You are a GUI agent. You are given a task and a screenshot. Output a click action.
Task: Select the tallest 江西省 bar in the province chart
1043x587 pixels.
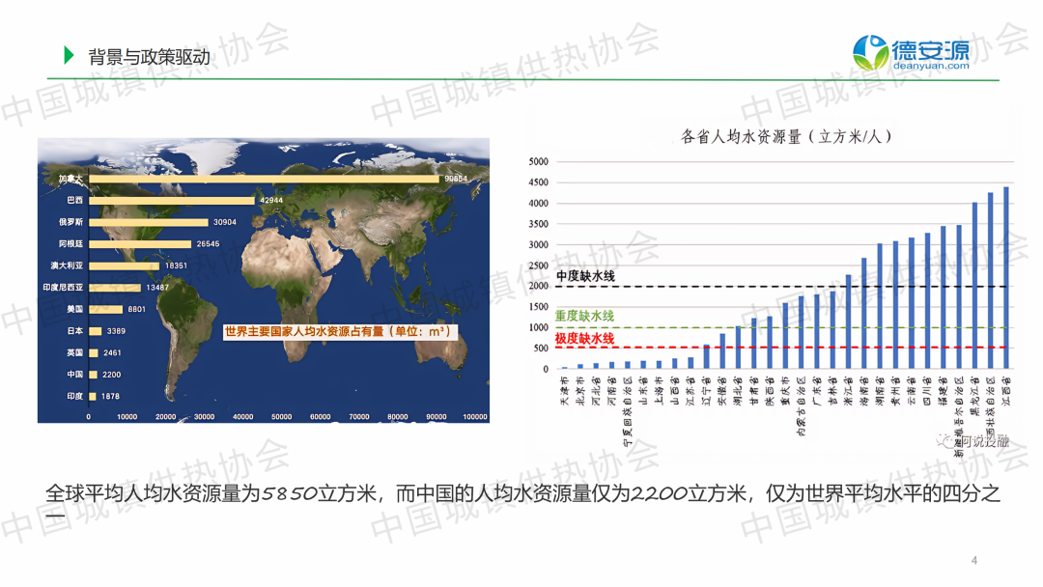tap(1005, 278)
